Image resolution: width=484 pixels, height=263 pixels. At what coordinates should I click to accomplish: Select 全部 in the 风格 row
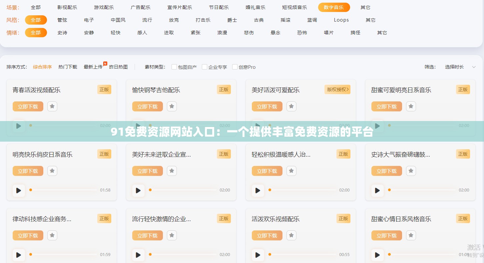pos(36,20)
